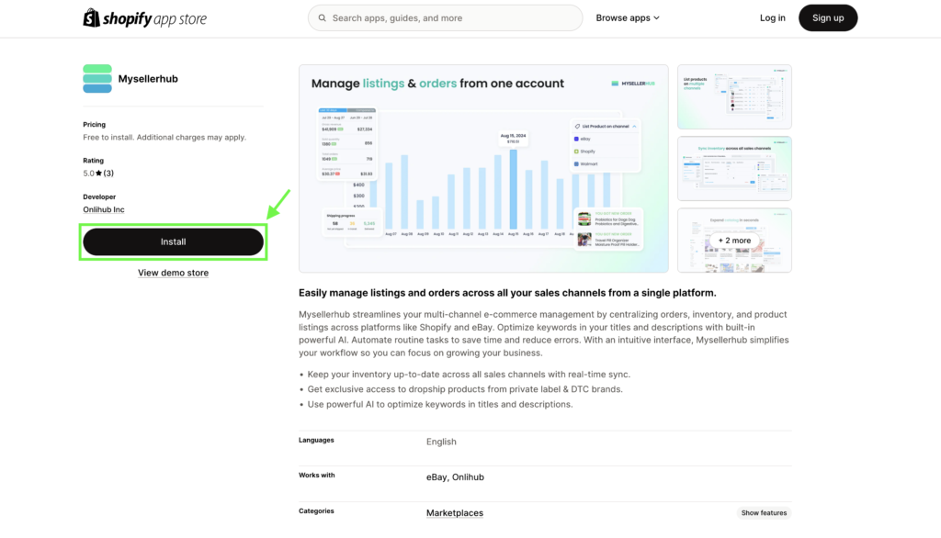
Task: Select the first side thumbnail image
Action: [734, 96]
